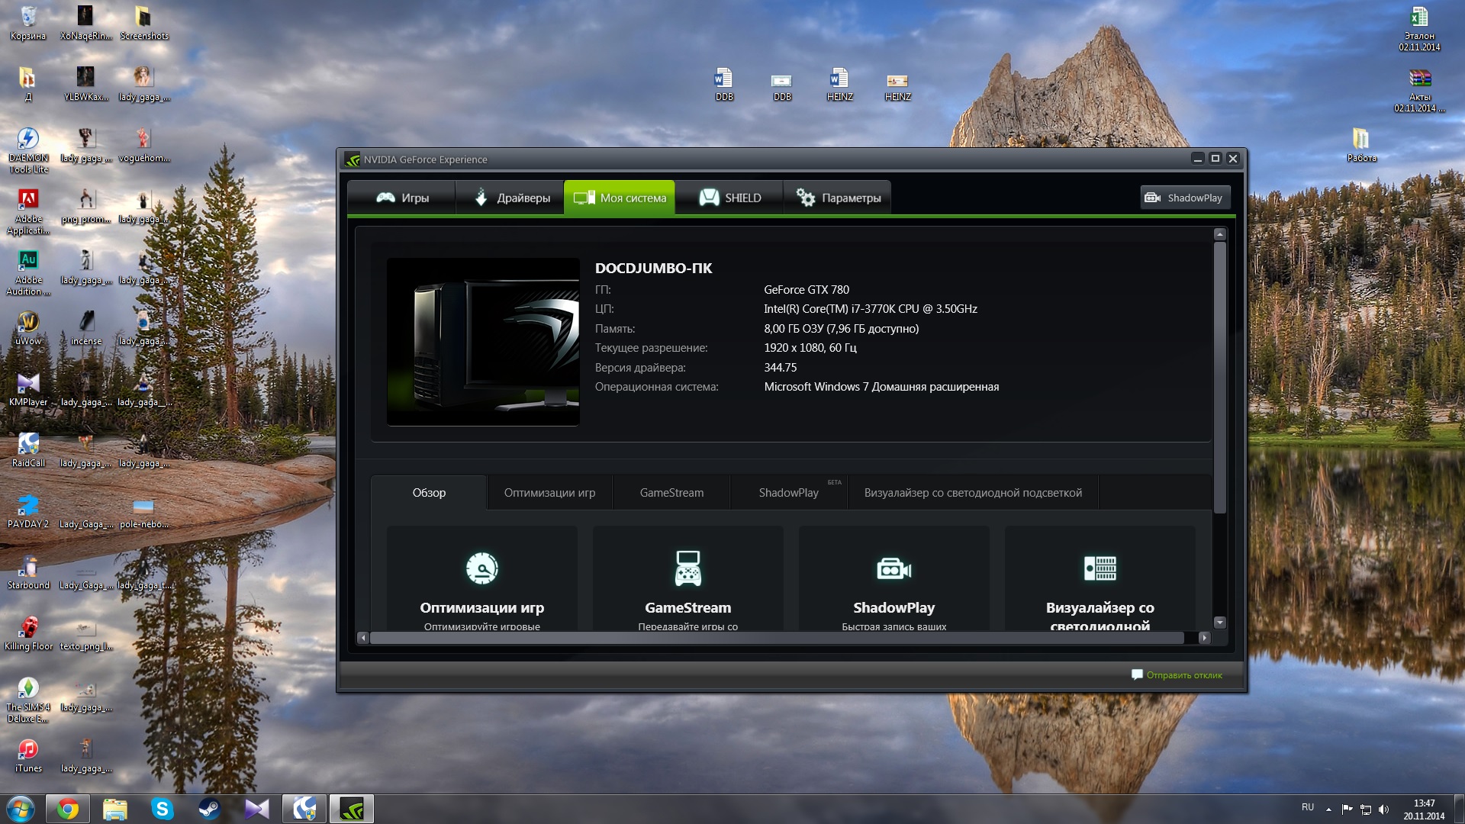Select the Моя система tab
This screenshot has width=1465, height=824.
620,198
